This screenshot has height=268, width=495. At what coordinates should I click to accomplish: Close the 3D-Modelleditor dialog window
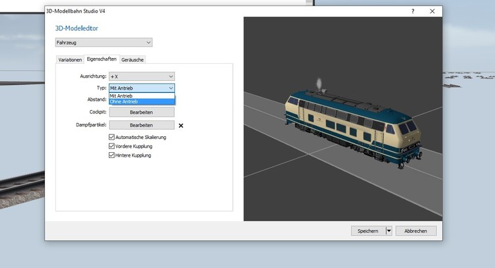[x=432, y=11]
